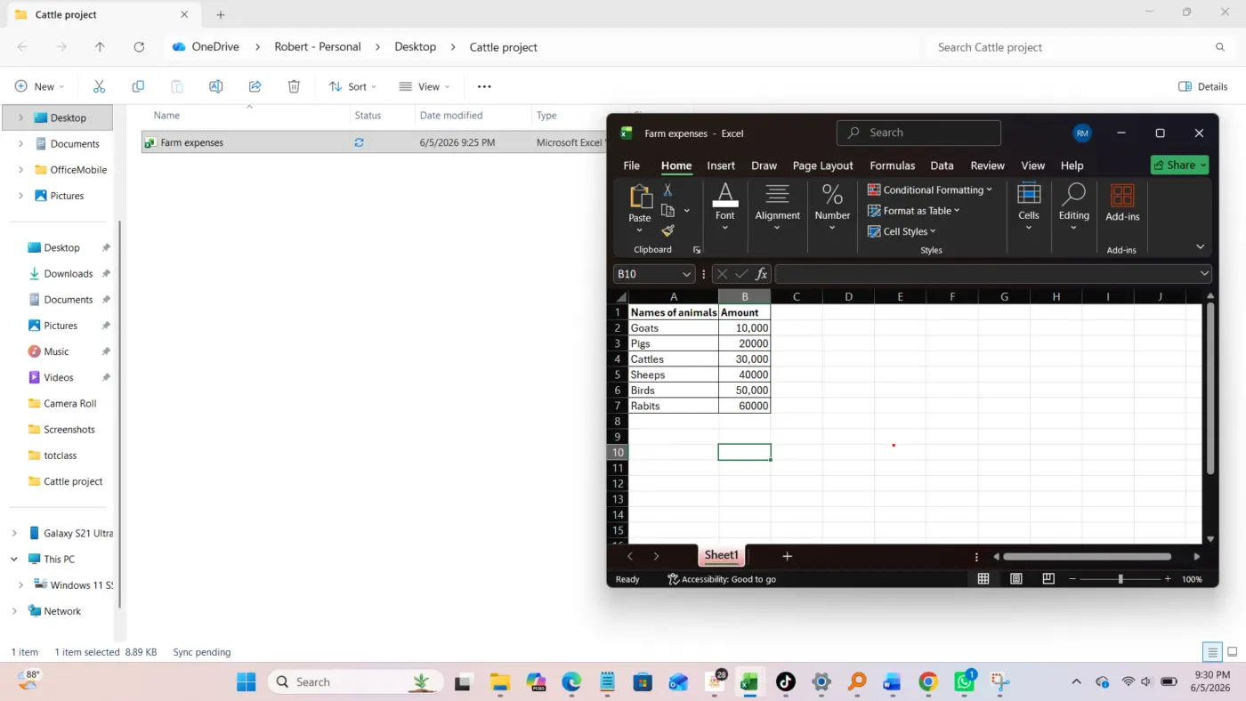Click the Share icon in File Explorer toolbar
The width and height of the screenshot is (1246, 701).
[255, 86]
